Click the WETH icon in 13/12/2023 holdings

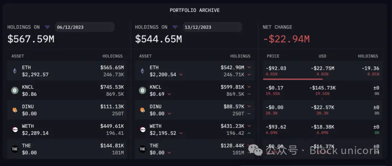click(x=143, y=129)
